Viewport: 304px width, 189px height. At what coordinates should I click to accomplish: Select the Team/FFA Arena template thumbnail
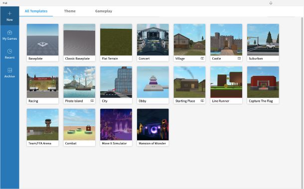42,125
